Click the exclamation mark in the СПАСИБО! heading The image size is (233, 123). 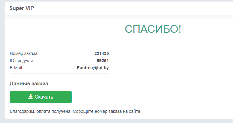pos(180,29)
